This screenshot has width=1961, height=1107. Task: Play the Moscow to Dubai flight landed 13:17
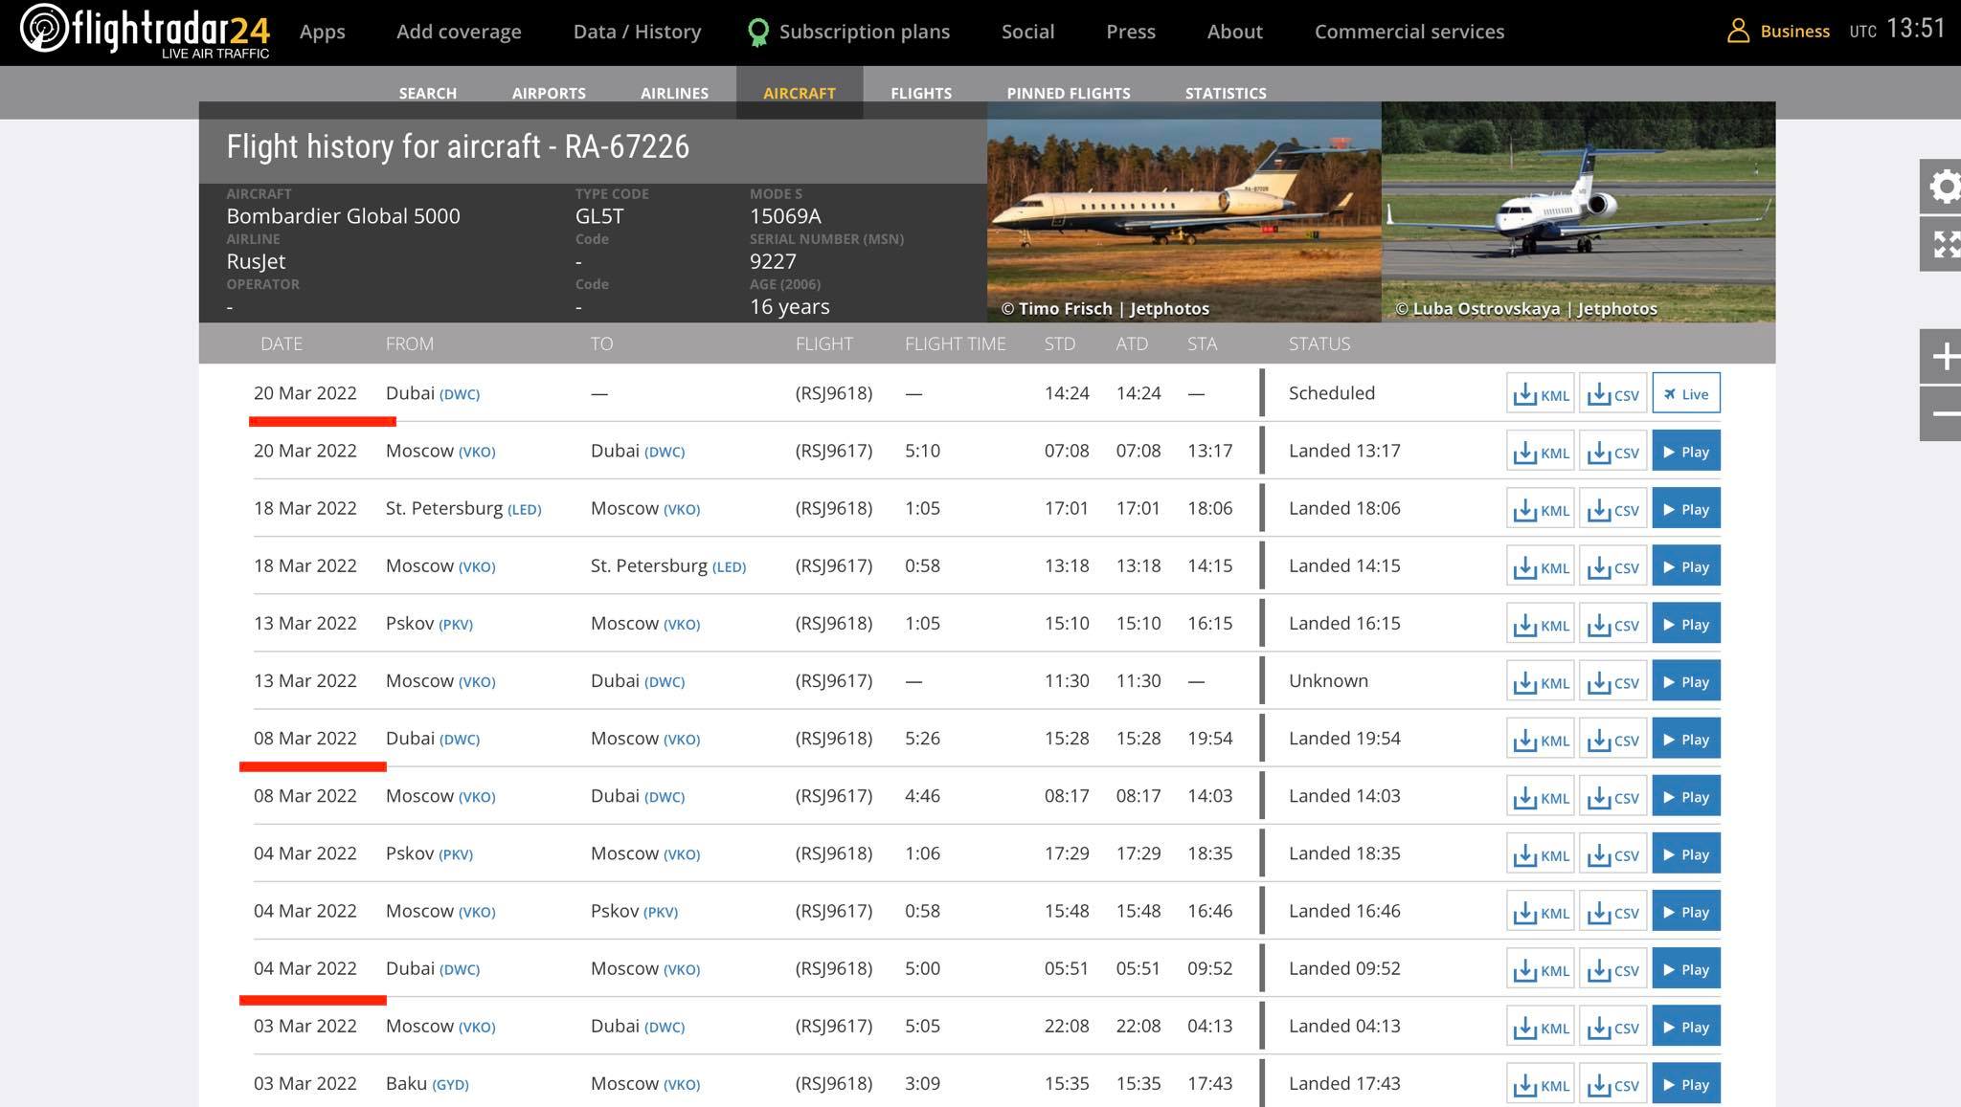pos(1685,452)
